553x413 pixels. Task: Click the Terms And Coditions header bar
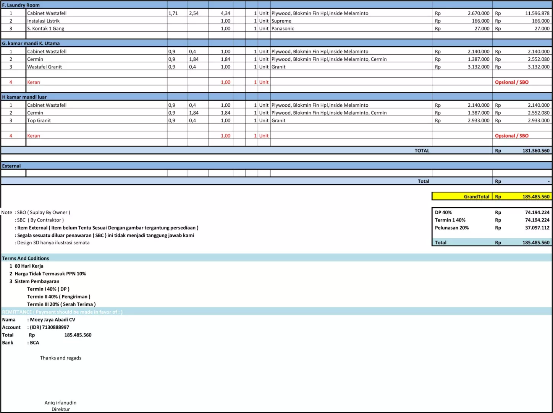[26, 258]
